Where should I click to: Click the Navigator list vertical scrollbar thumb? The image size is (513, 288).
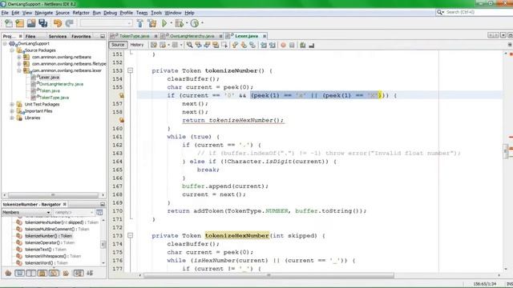(103, 244)
